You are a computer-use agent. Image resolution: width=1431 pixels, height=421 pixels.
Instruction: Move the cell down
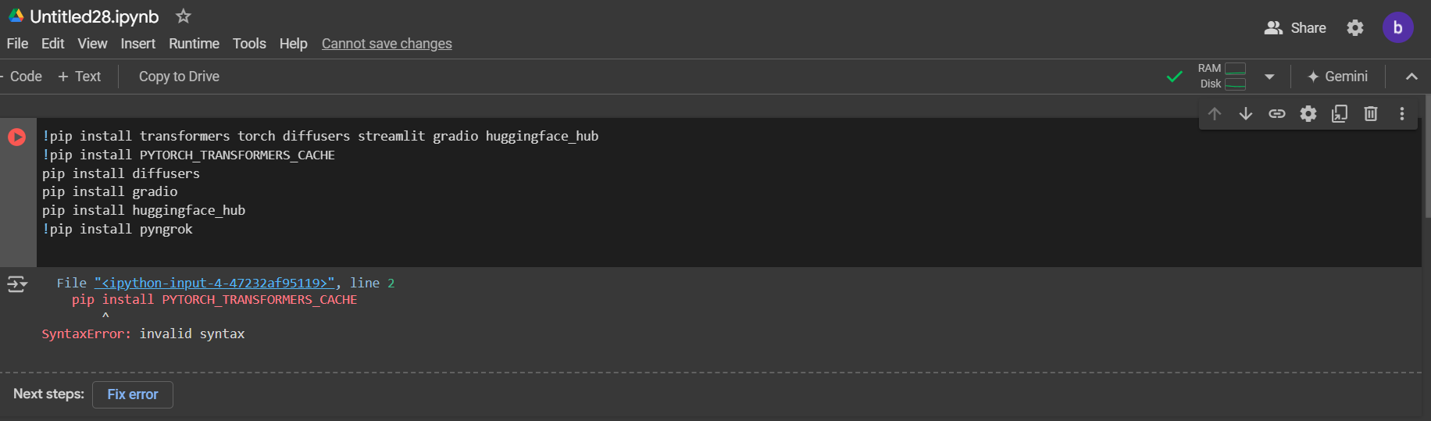click(1246, 114)
